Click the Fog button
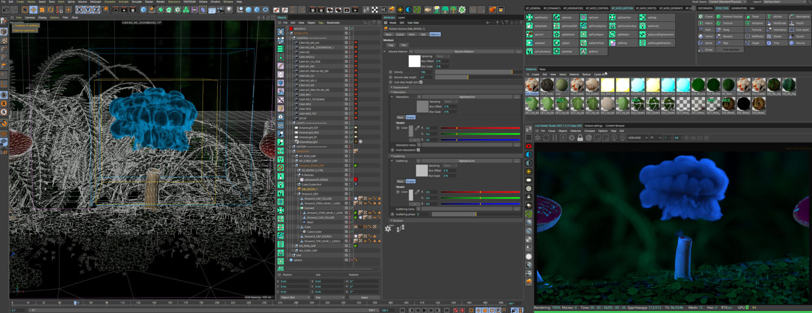Screen dimensions: 812x313 coord(391,45)
